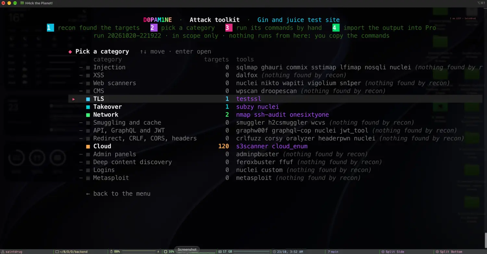Screen dimensions: 487x254
Task: Click the gray square marker beside Injection
Action: pyautogui.click(x=88, y=67)
